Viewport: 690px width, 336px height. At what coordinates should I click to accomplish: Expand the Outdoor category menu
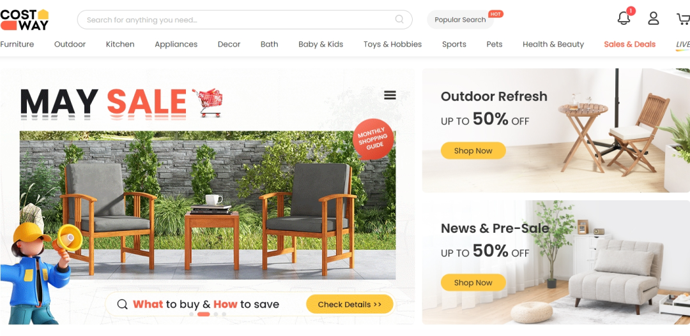[x=70, y=45]
